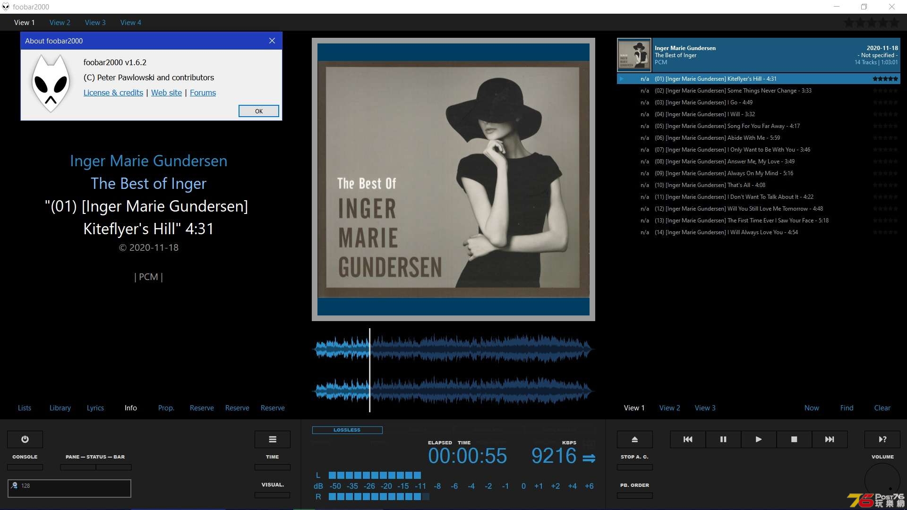Open the Lists panel tab
The width and height of the screenshot is (907, 510).
pos(23,407)
